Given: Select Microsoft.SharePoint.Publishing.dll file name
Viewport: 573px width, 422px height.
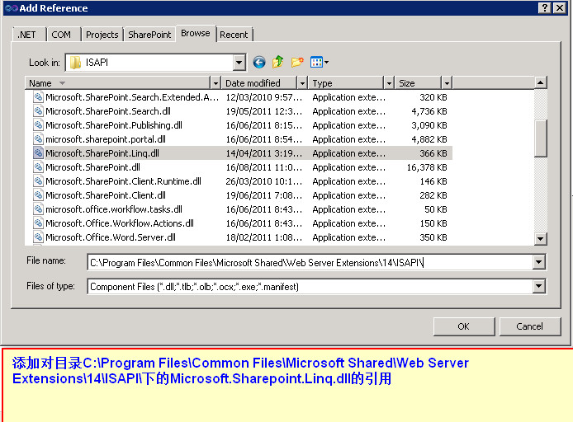Looking at the screenshot, I should click(x=114, y=125).
